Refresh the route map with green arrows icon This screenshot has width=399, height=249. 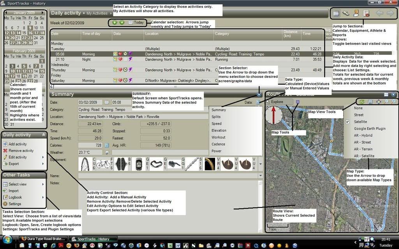[362, 102]
